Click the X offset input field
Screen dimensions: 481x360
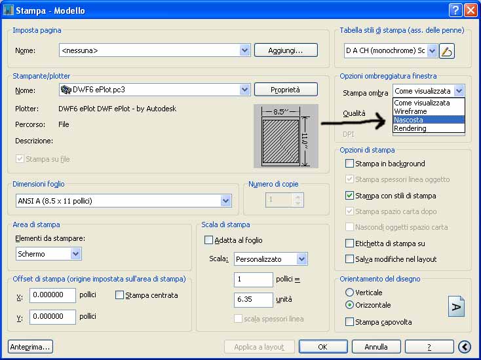[x=52, y=295]
